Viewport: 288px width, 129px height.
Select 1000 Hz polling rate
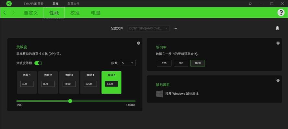click(198, 63)
